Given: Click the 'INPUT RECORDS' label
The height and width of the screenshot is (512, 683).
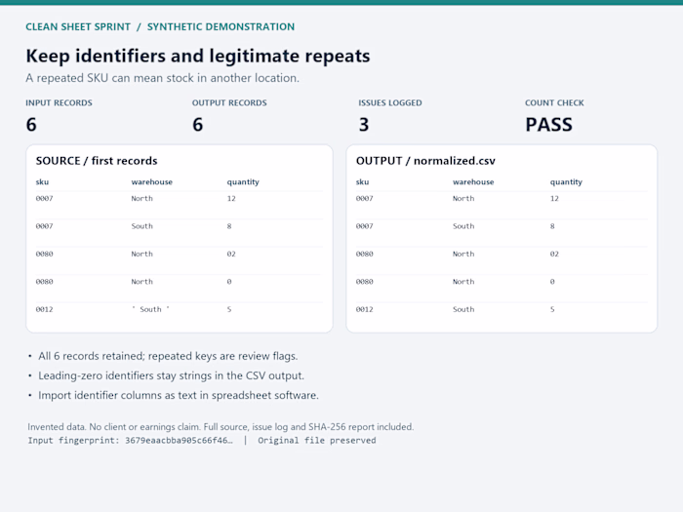Looking at the screenshot, I should click(x=59, y=102).
